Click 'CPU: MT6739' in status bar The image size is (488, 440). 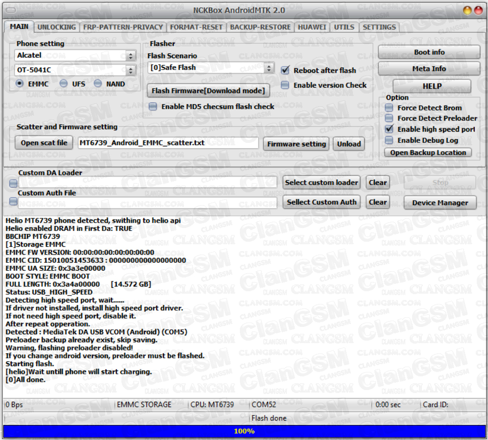[x=212, y=405]
